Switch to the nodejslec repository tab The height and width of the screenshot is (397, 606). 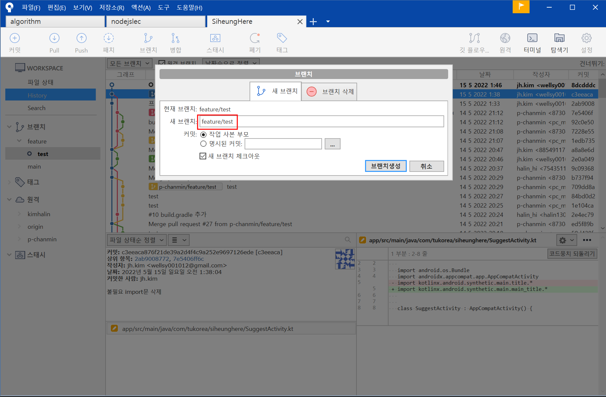pos(156,21)
